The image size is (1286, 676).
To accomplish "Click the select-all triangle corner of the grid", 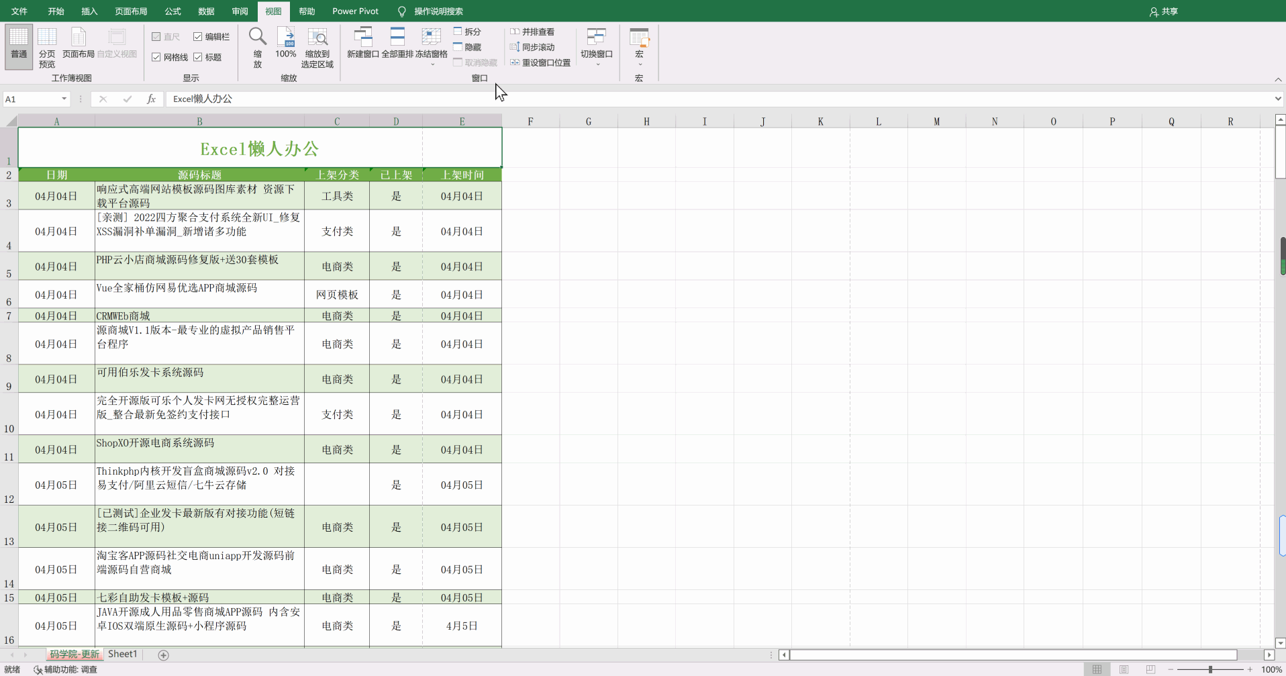I will [11, 121].
